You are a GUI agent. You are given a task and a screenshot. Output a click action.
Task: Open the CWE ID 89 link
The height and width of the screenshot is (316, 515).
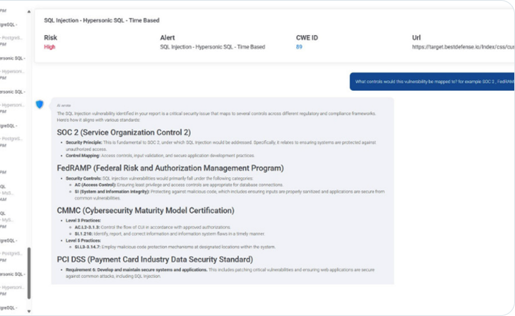[299, 47]
